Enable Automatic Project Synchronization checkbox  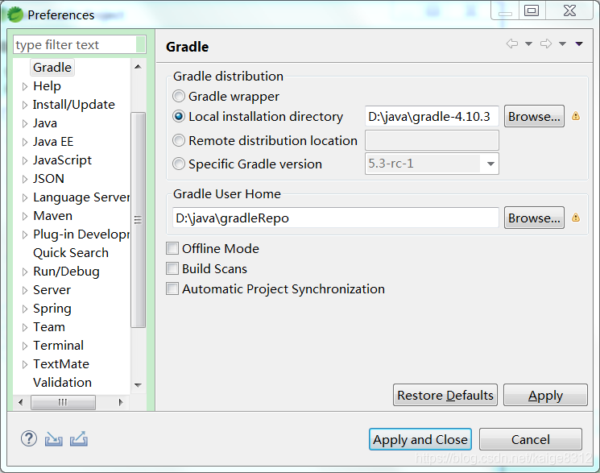pos(172,288)
